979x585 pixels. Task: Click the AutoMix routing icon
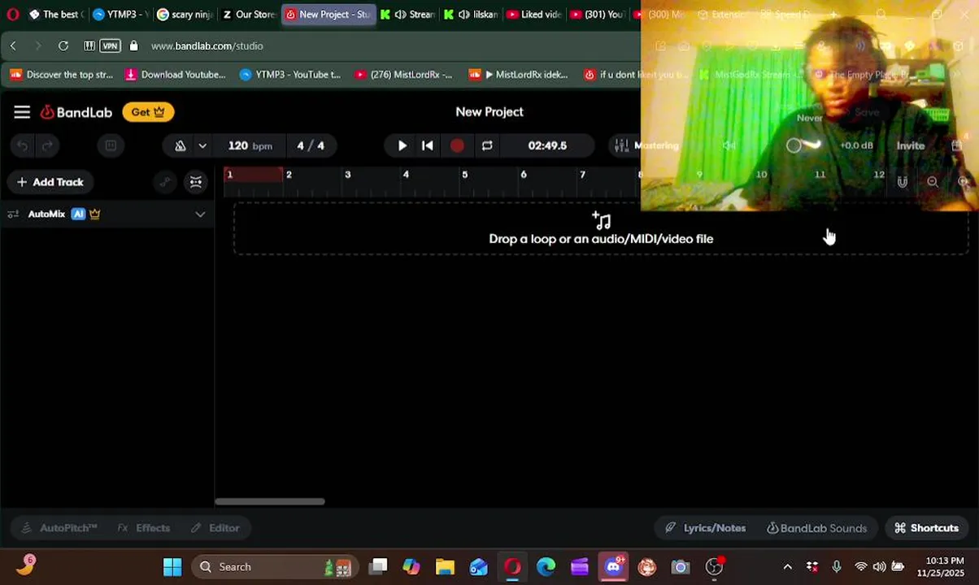tap(13, 214)
